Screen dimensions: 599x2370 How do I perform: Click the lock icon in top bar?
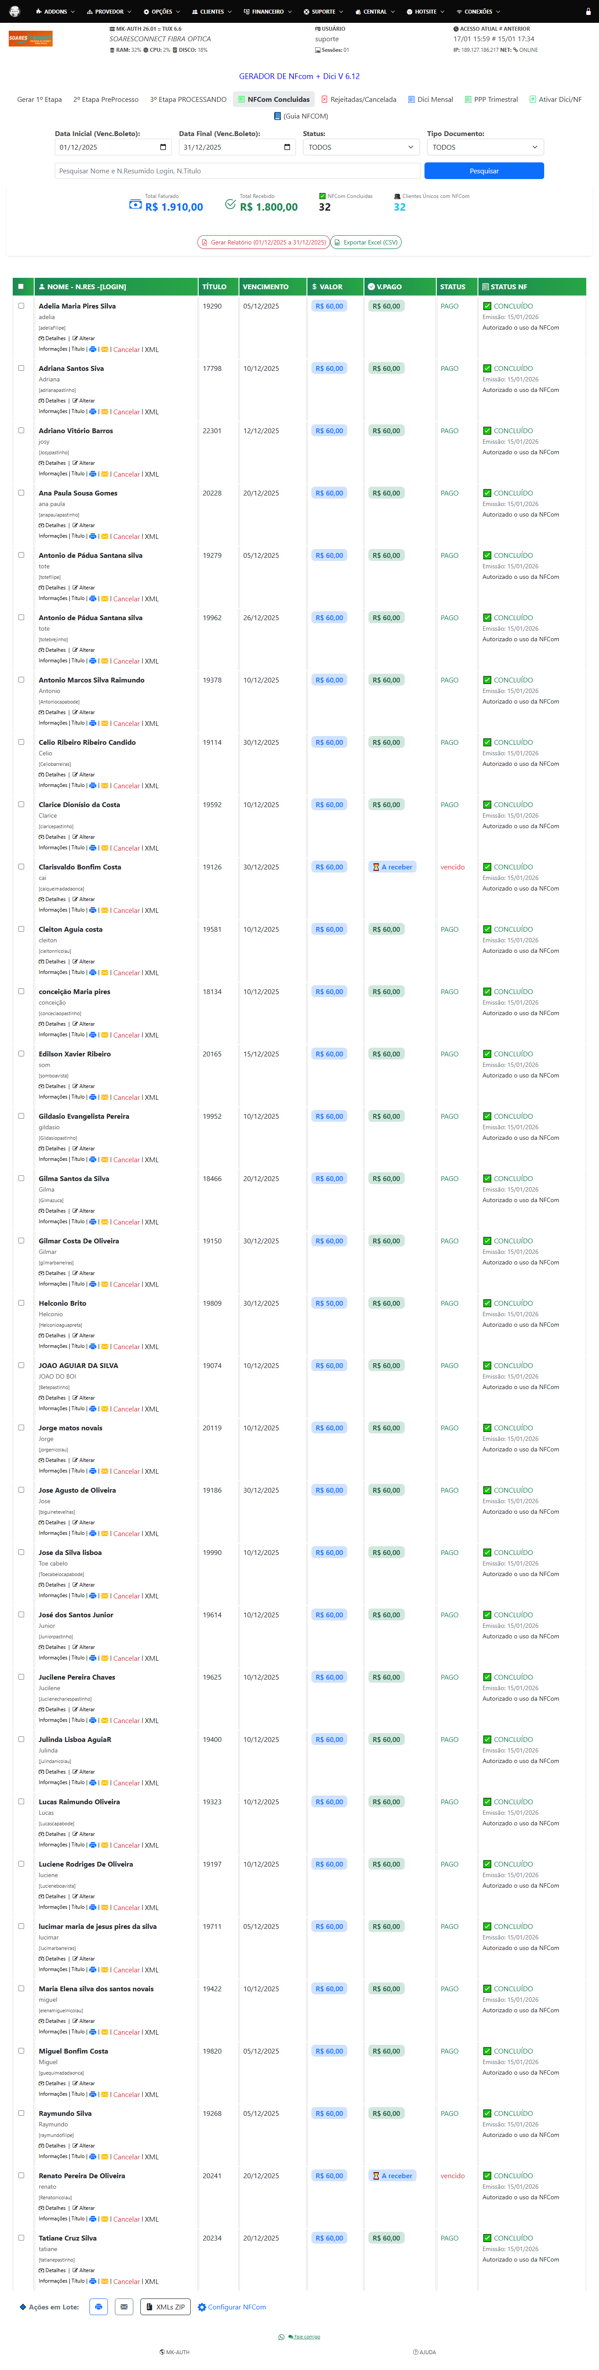[588, 12]
